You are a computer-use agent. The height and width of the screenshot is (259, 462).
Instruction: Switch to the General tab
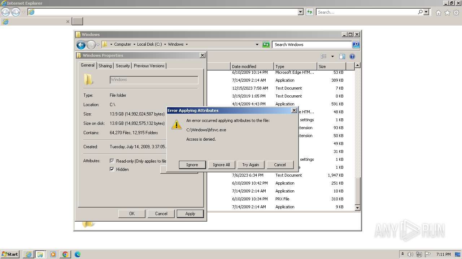[x=88, y=65]
